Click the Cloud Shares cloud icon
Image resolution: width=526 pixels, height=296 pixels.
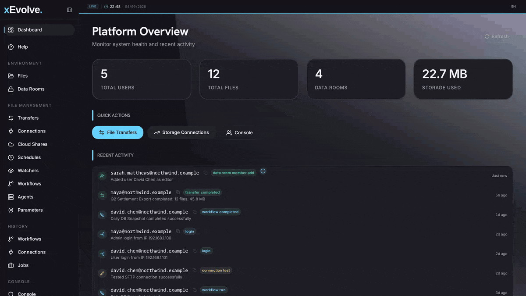coord(11,144)
